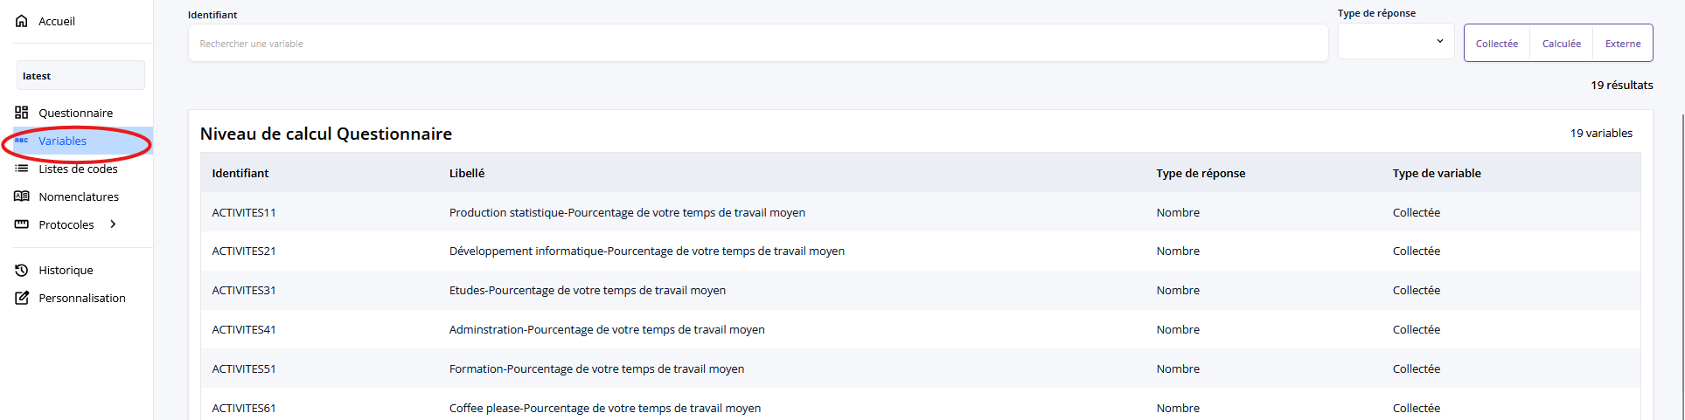
Task: Open the Listes de codes menu item
Action: click(78, 169)
